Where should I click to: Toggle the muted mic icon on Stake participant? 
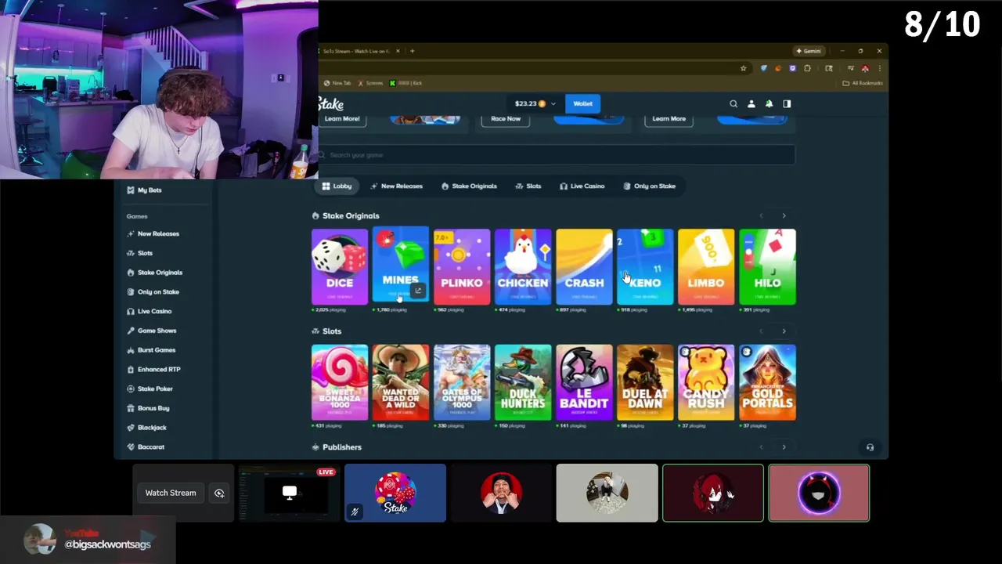click(x=355, y=512)
